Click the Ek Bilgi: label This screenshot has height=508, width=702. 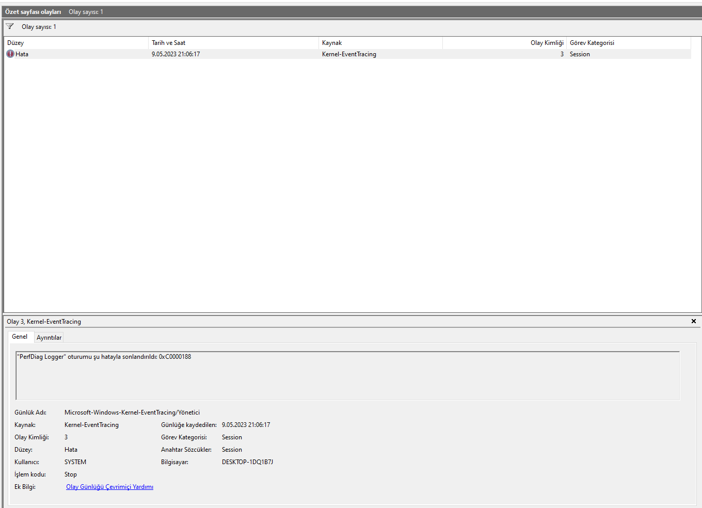[25, 487]
